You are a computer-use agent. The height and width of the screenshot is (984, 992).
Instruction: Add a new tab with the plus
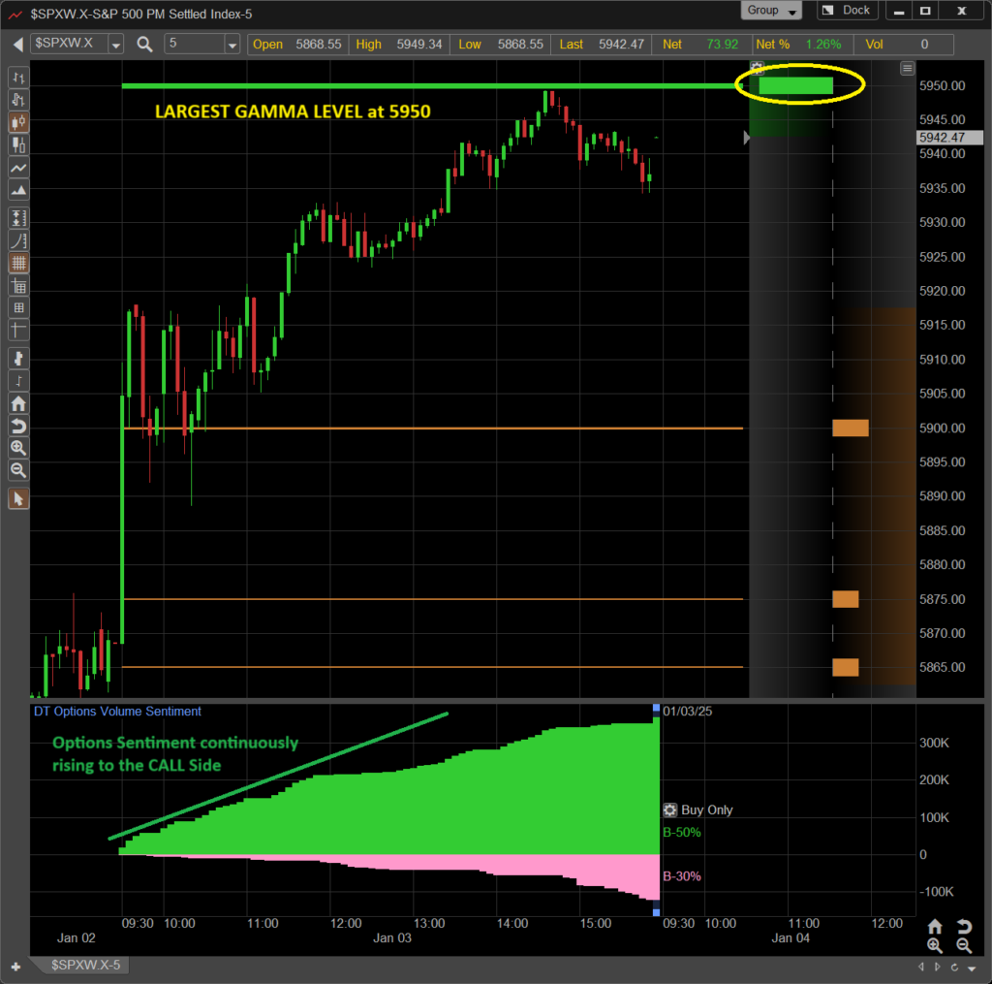[15, 967]
